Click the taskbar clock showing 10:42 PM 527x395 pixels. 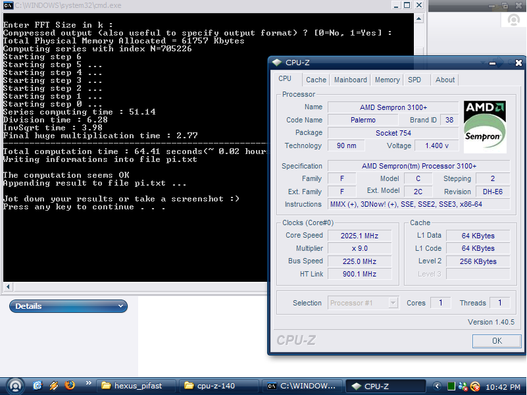coord(503,386)
